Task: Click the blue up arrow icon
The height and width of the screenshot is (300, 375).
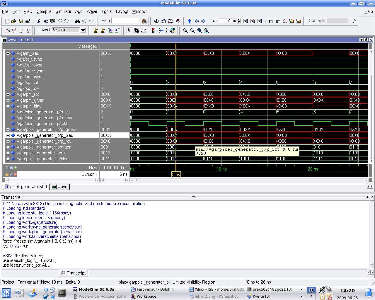Action: tap(189, 21)
